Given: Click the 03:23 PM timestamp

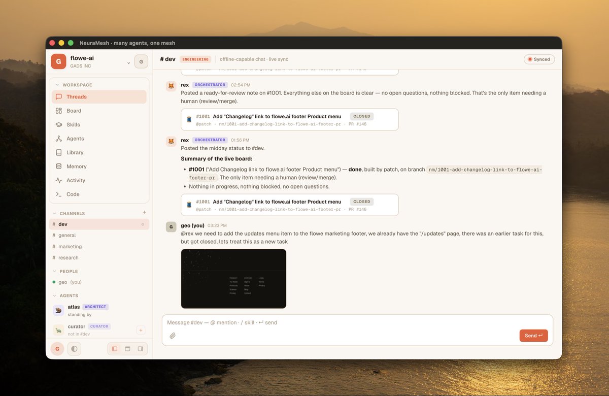Looking at the screenshot, I should coord(217,225).
